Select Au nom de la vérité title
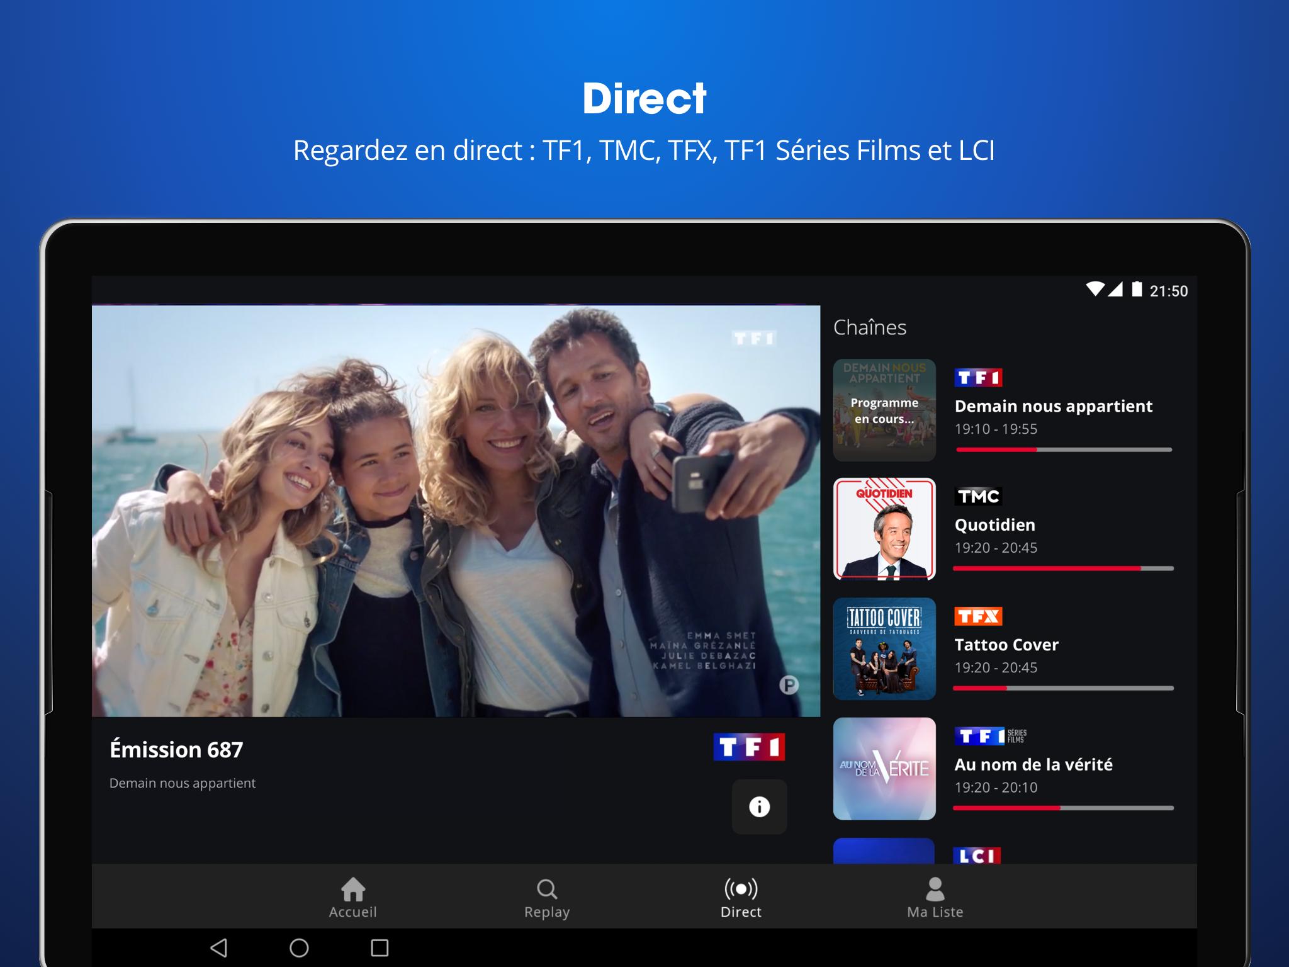This screenshot has height=967, width=1289. click(x=1033, y=764)
